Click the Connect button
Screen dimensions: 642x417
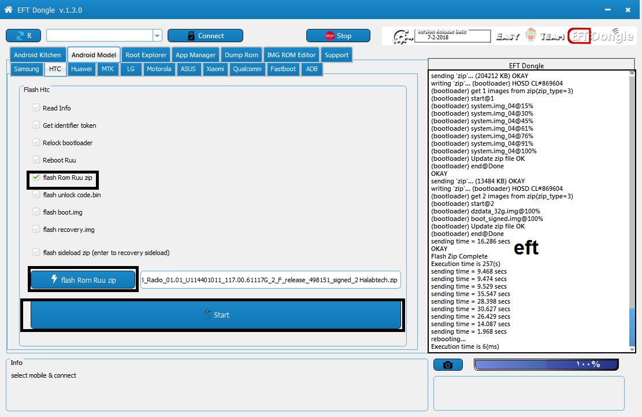pos(205,36)
